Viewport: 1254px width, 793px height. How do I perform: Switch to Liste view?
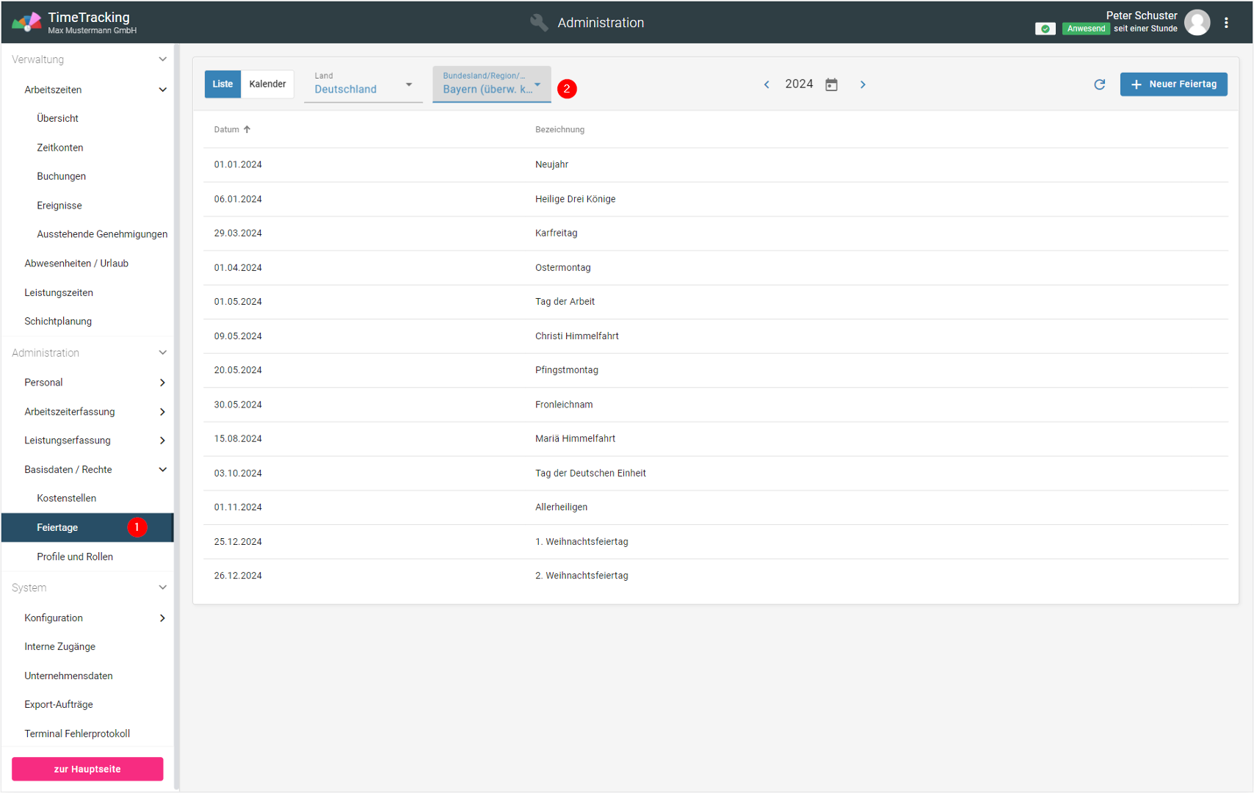pos(222,84)
